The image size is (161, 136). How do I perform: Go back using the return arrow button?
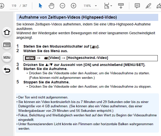tap(7, 70)
